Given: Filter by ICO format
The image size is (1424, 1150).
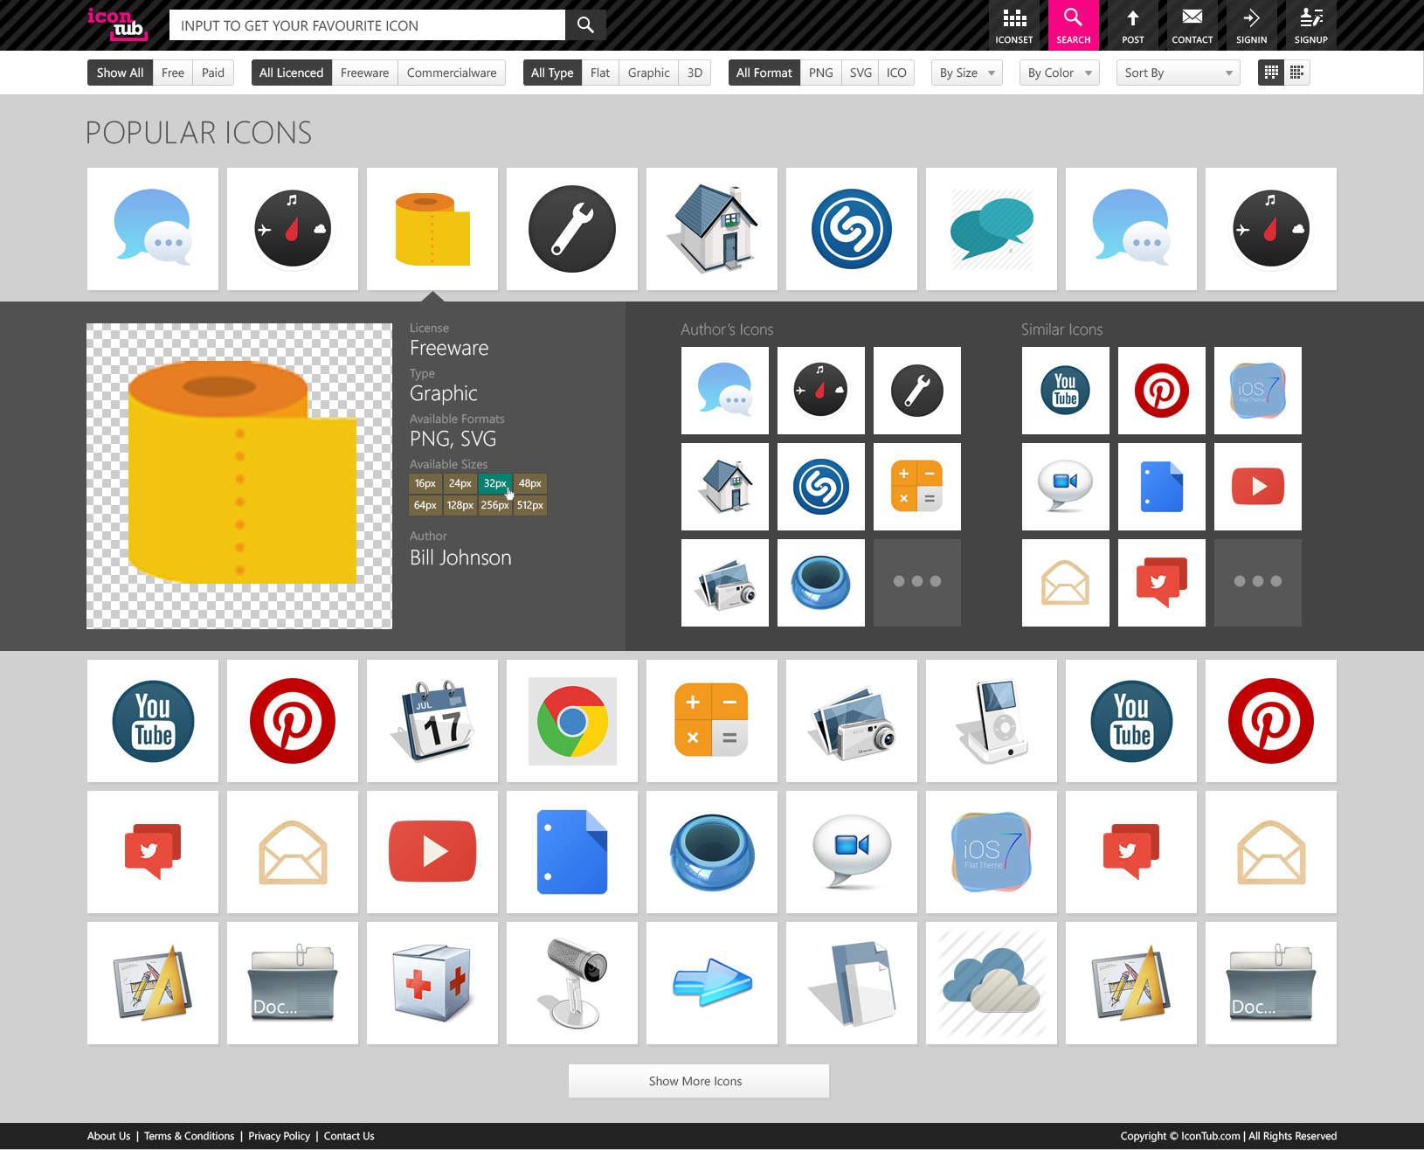Looking at the screenshot, I should click(896, 73).
